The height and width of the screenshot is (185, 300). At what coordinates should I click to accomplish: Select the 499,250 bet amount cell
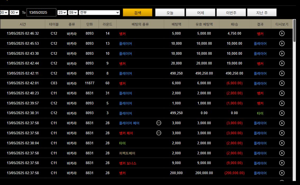(176, 113)
